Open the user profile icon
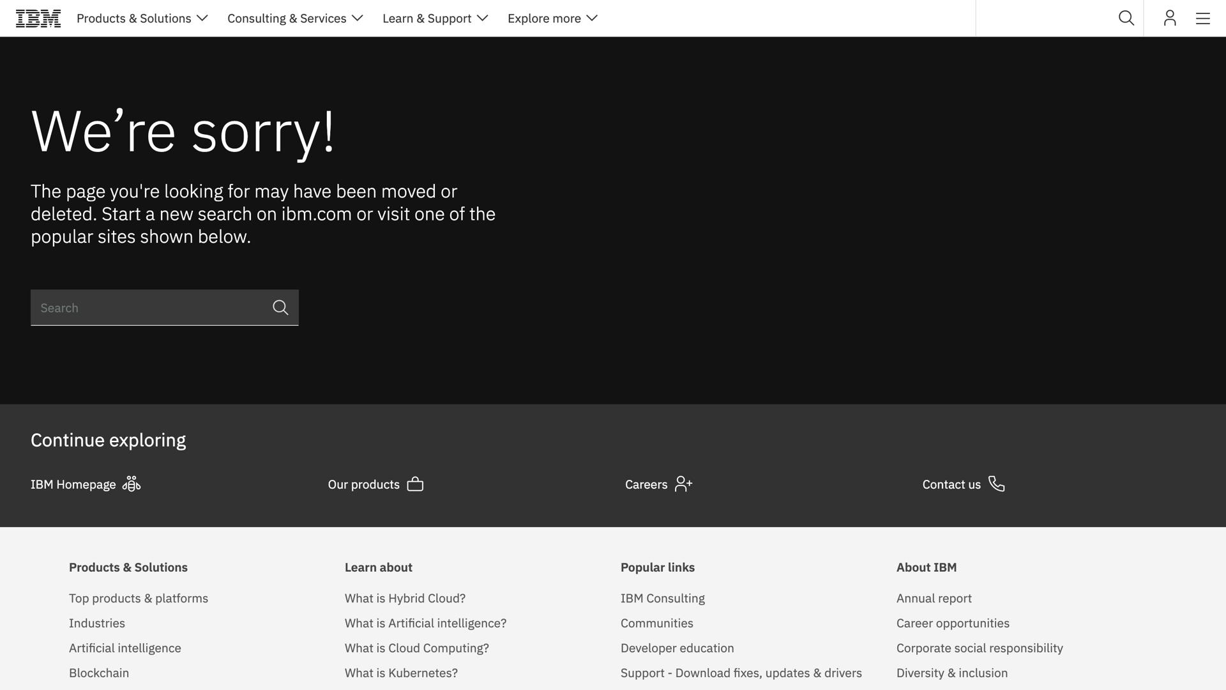Screen dimensions: 1226x690 1170,19
